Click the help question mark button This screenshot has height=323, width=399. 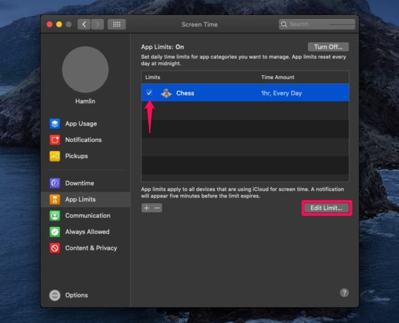[344, 293]
